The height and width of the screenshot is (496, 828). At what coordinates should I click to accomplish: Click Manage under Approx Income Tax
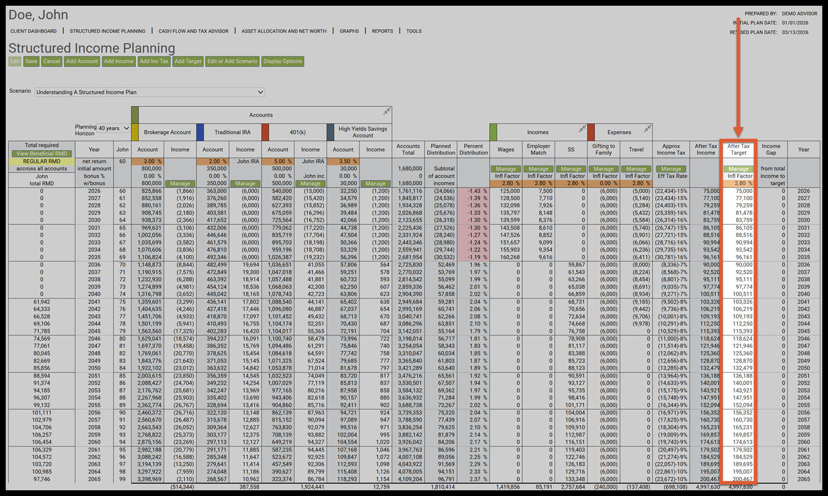[671, 169]
